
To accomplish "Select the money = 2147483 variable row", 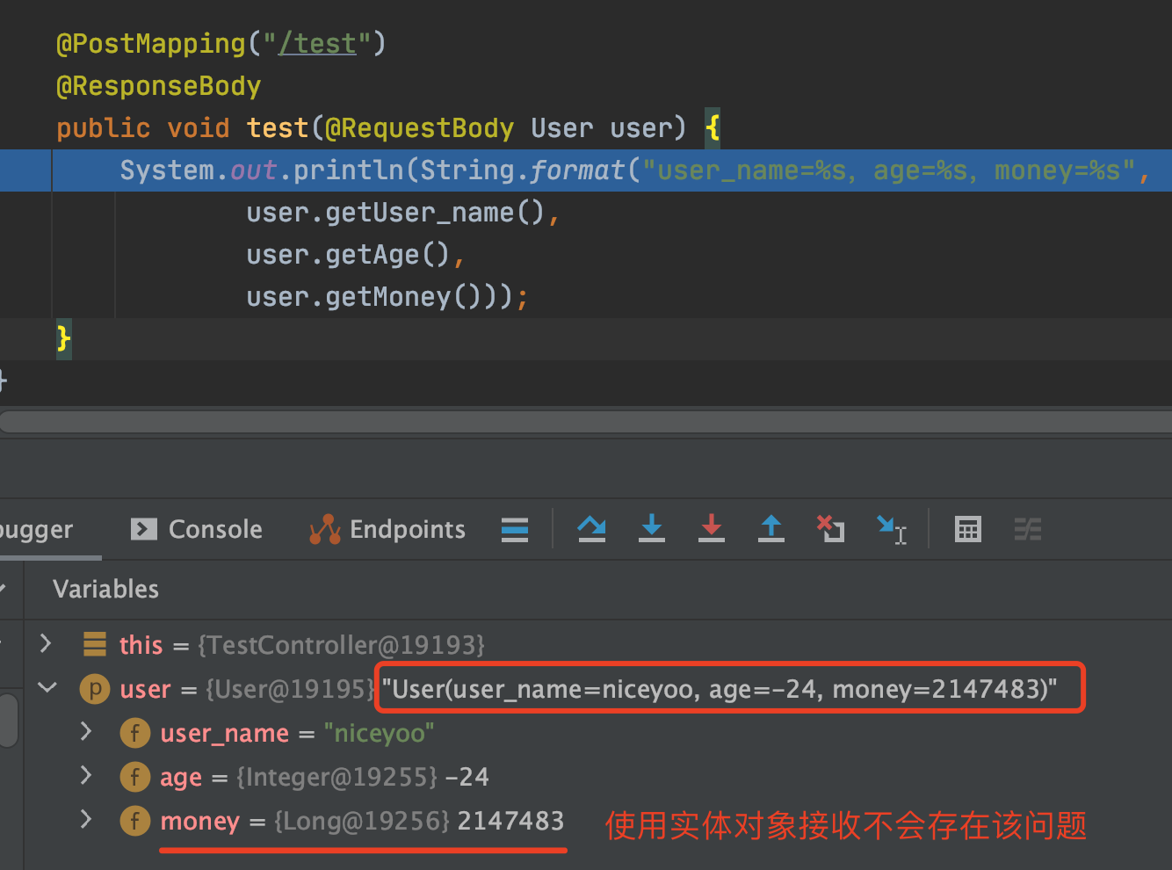I will point(597,821).
